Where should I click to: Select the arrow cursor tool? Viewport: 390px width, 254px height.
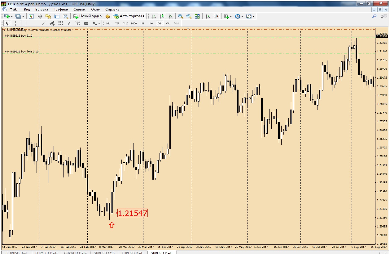click(7, 23)
